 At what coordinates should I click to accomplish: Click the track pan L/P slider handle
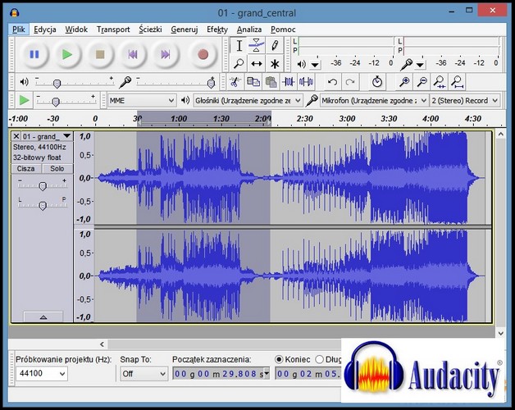click(43, 206)
